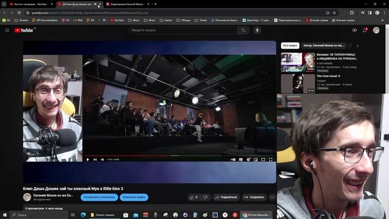
Task: Open the channel avatar below the video
Action: (27, 197)
